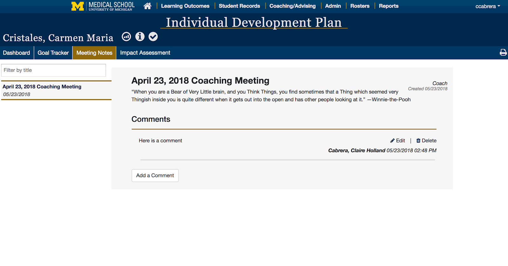The height and width of the screenshot is (266, 508).
Task: Switch to the Dashboard tab
Action: tap(17, 53)
